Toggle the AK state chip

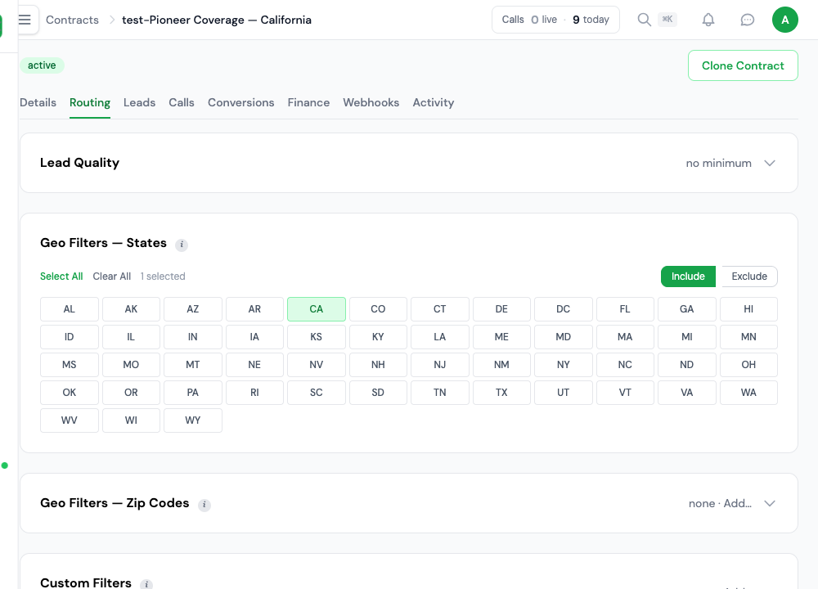click(131, 309)
